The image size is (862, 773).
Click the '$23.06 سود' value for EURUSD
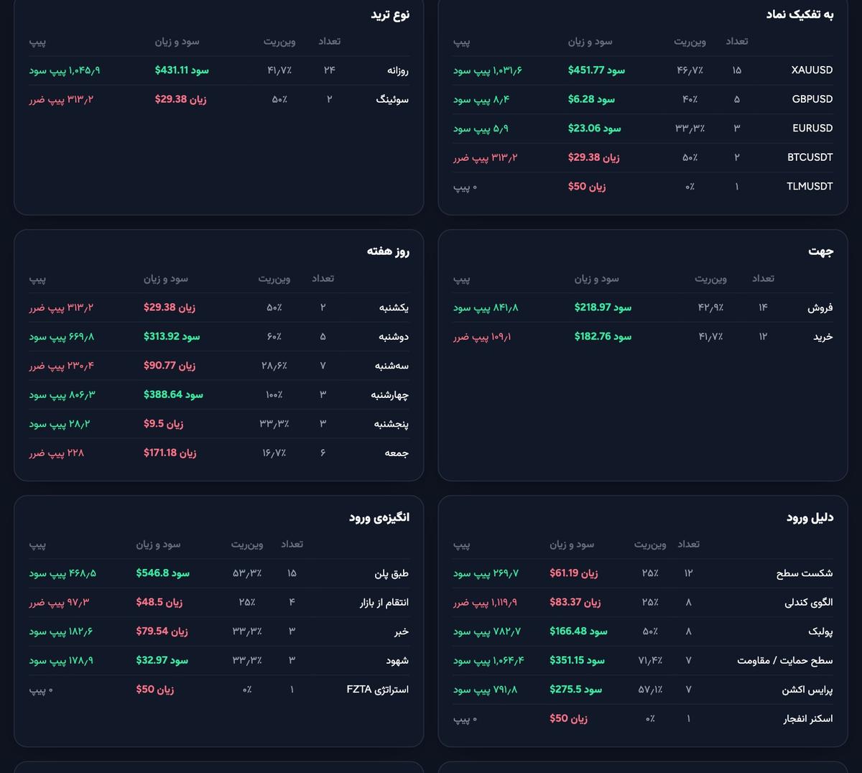pyautogui.click(x=594, y=128)
